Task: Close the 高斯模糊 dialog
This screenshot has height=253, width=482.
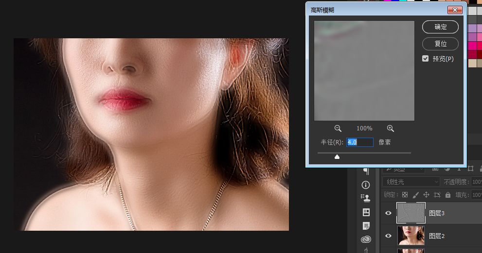Action: (455, 10)
